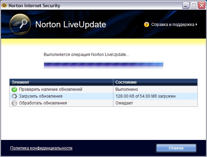Open the Политика конфиденциальности link
The height and width of the screenshot is (157, 207).
pos(41,148)
